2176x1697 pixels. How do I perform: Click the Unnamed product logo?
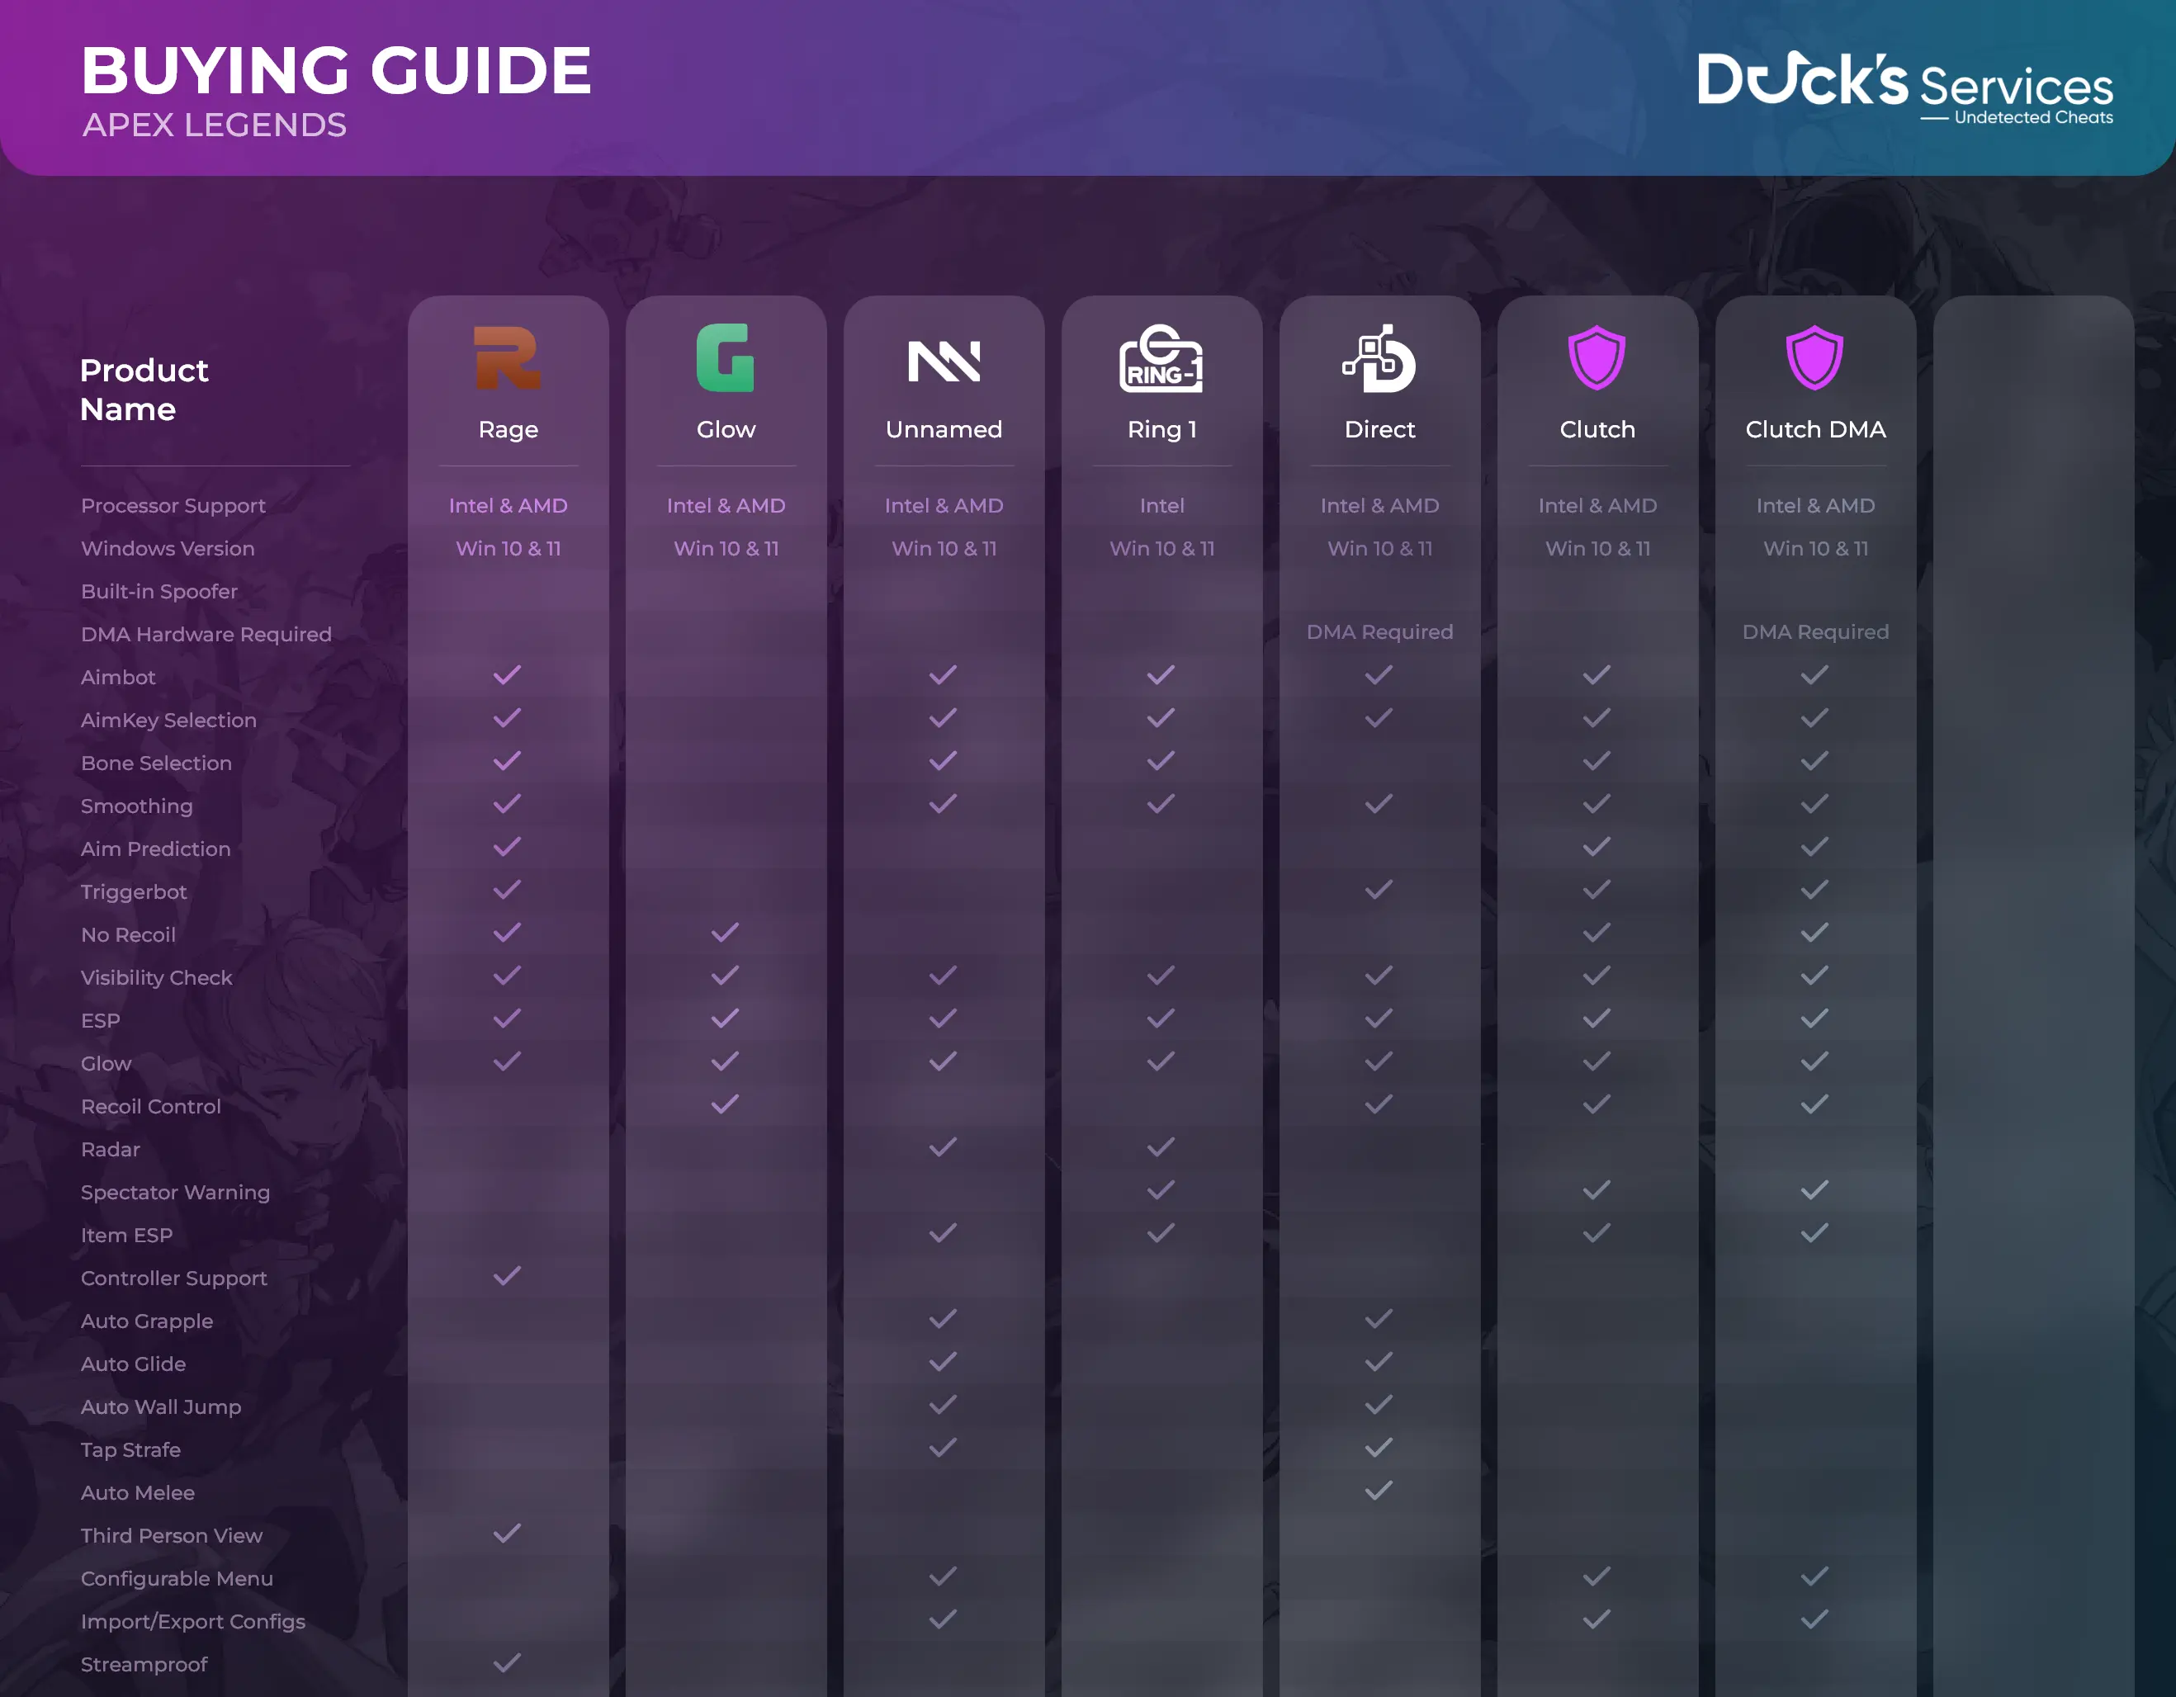point(944,361)
